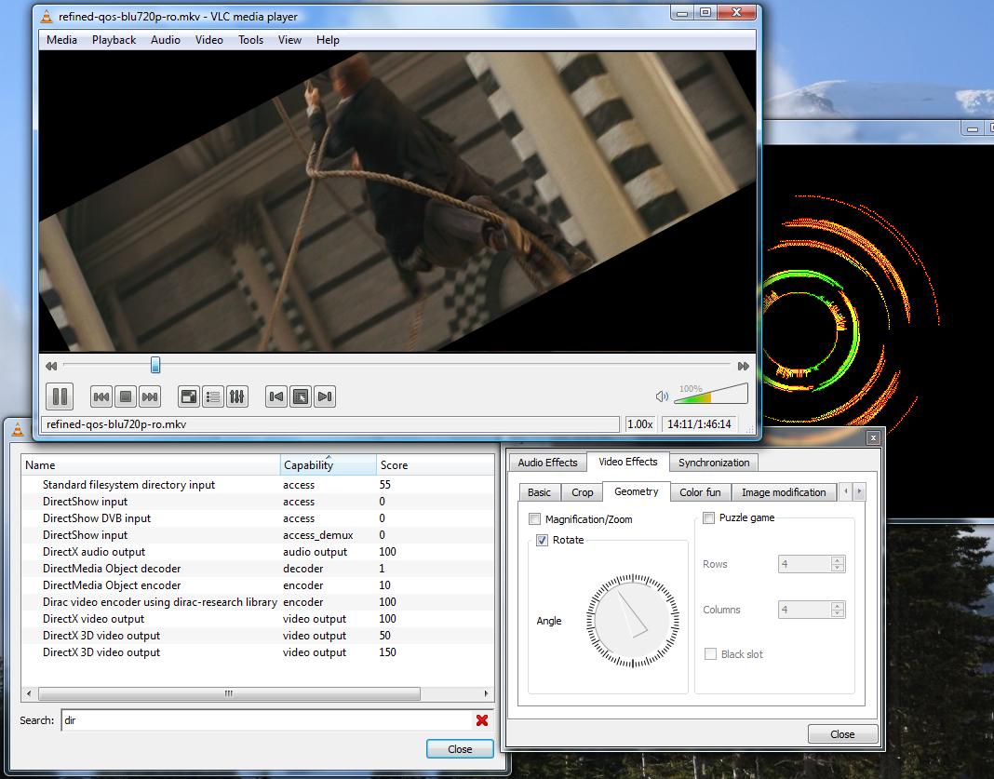Decrease the puzzle Columns value

pyautogui.click(x=836, y=613)
